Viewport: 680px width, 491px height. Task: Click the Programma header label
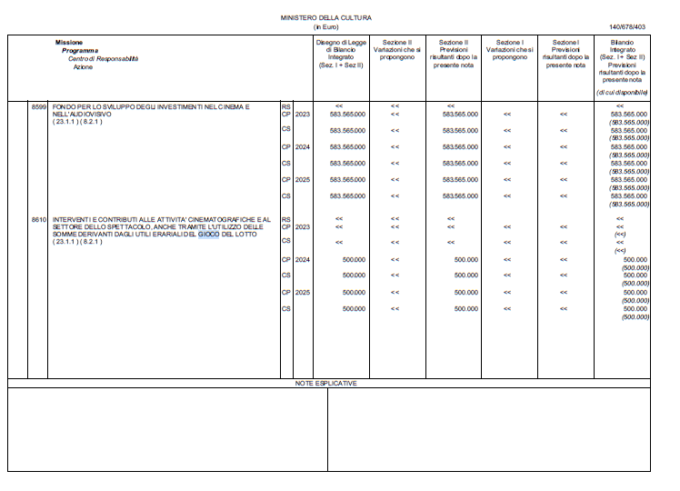coord(80,51)
